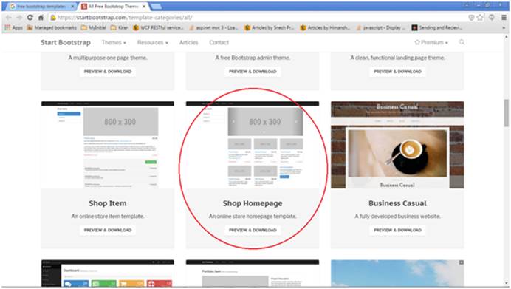Open the Kiran bookmarks folder

point(120,28)
